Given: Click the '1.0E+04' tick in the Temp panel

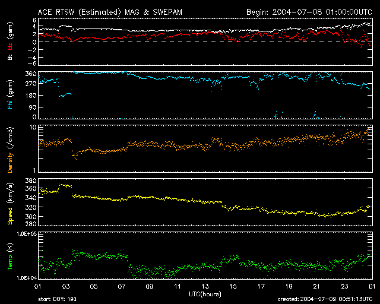Looking at the screenshot, I should 27,277.
